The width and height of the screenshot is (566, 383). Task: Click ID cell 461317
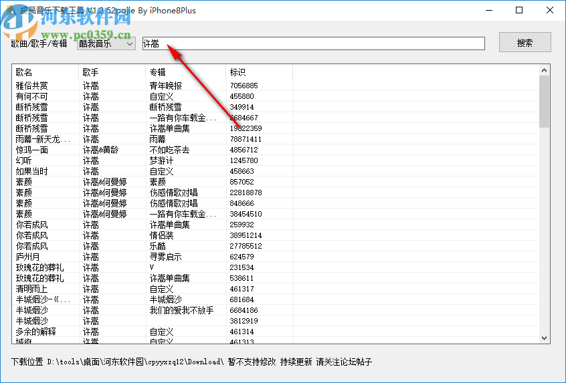point(242,289)
